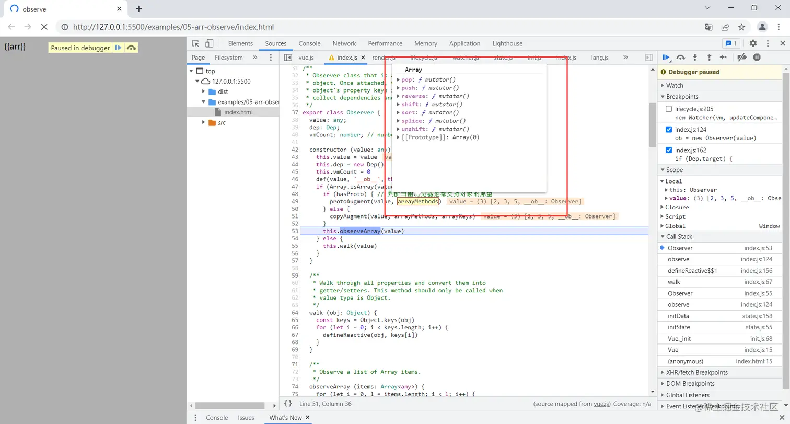Image resolution: width=790 pixels, height=424 pixels.
Task: Select initData frame in Call Stack
Action: (678, 316)
